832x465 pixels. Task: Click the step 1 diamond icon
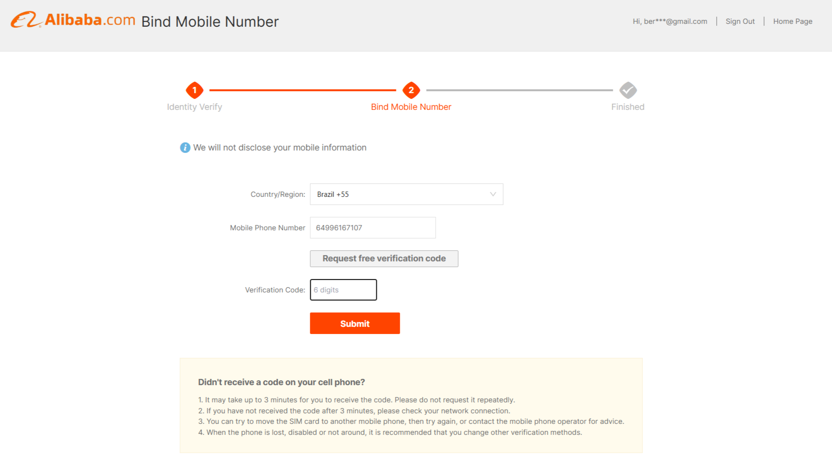(x=194, y=90)
